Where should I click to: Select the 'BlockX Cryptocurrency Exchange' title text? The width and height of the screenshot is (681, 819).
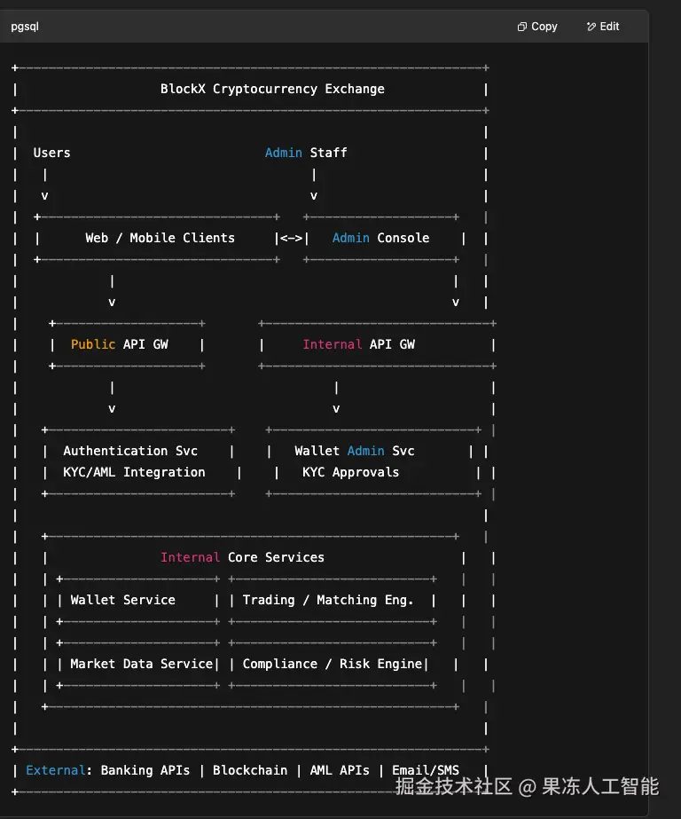click(x=272, y=89)
